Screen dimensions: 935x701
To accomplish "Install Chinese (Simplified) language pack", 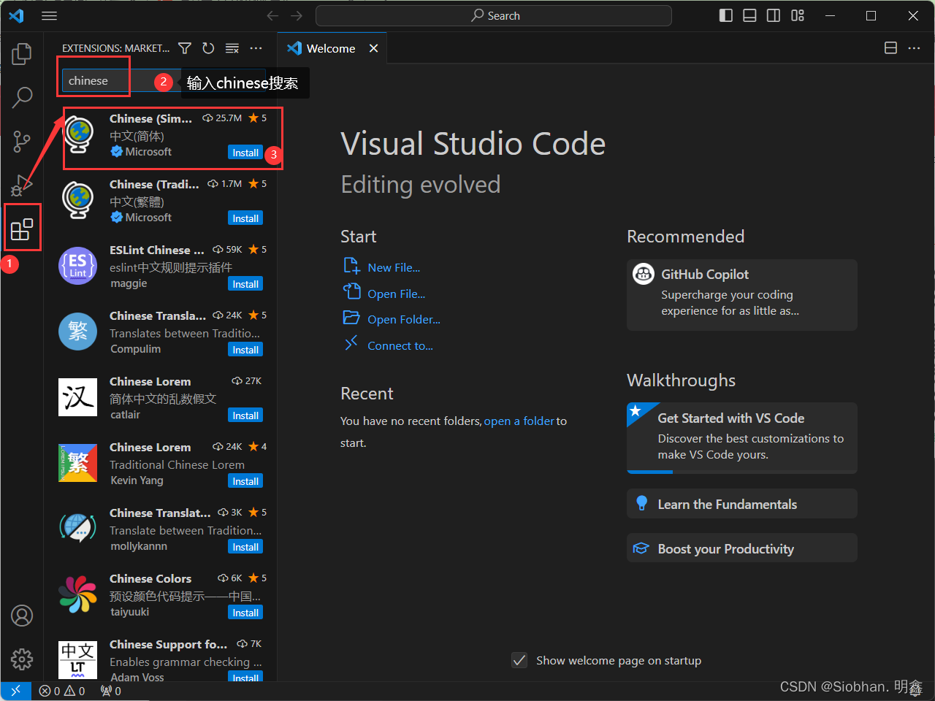I will [x=245, y=153].
